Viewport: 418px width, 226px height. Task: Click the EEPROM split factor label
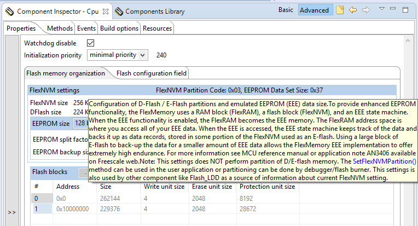61,140
